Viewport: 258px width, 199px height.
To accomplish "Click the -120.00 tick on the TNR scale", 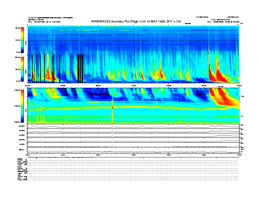I will pos(17,90).
